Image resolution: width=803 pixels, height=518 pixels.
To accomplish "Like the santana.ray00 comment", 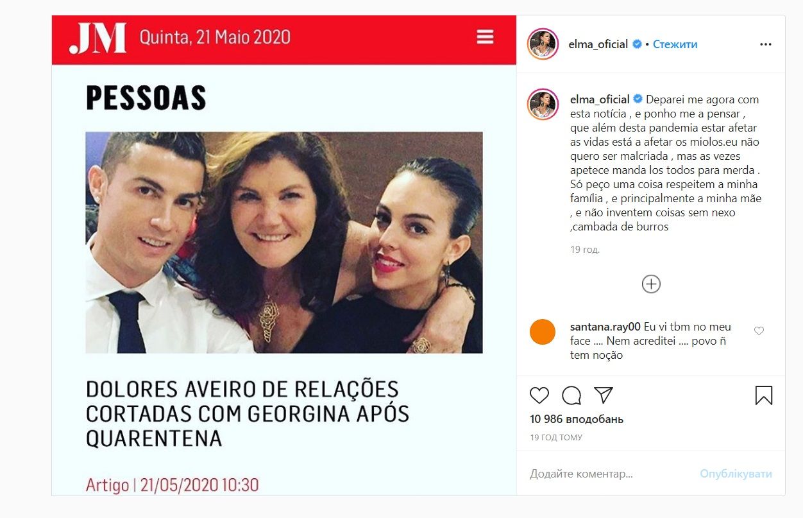I will (759, 331).
